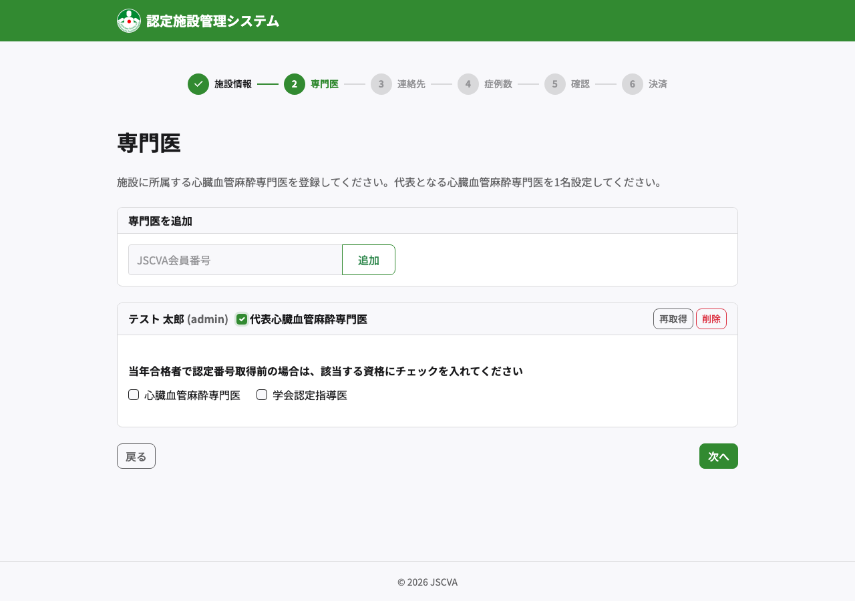This screenshot has width=855, height=601.
Task: Click the green 次へ button
Action: coord(718,455)
